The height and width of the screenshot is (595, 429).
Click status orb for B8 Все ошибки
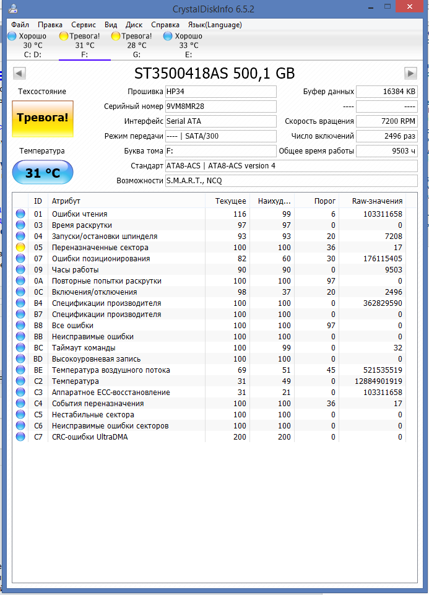(20, 325)
